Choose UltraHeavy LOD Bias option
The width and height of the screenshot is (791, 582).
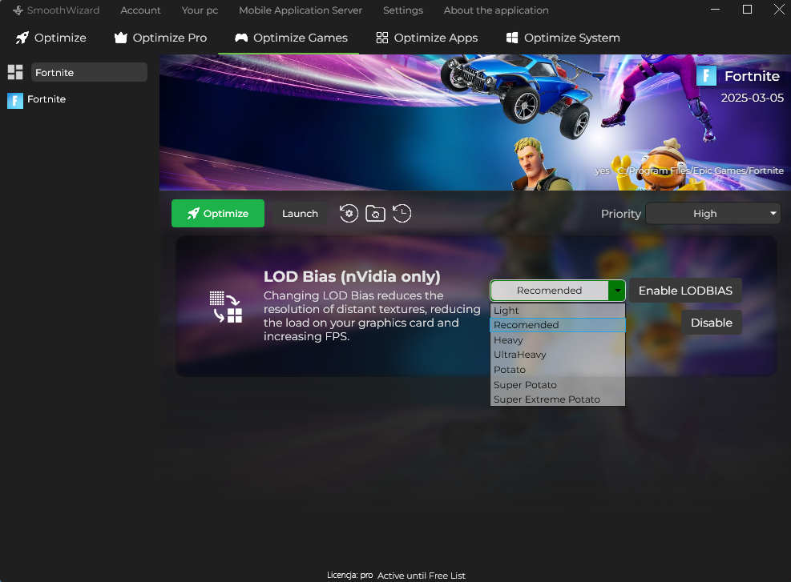[x=558, y=355]
